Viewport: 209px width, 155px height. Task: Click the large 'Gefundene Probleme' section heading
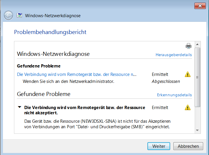(x=43, y=94)
